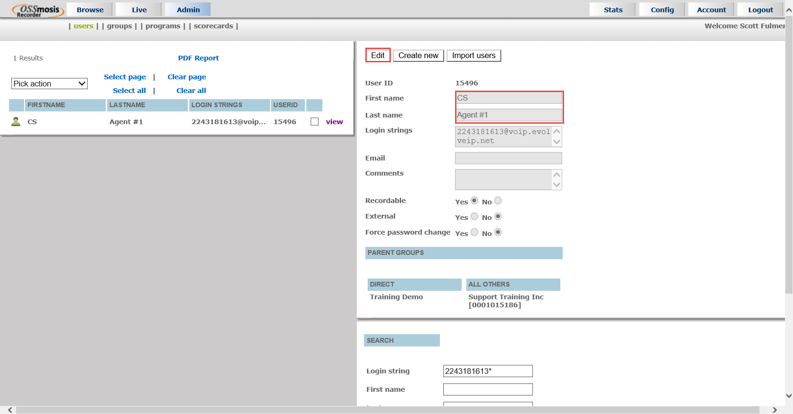Open the PDF Report link

click(198, 58)
